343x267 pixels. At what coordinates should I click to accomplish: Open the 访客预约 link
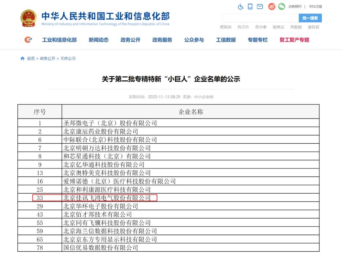pos(295,7)
